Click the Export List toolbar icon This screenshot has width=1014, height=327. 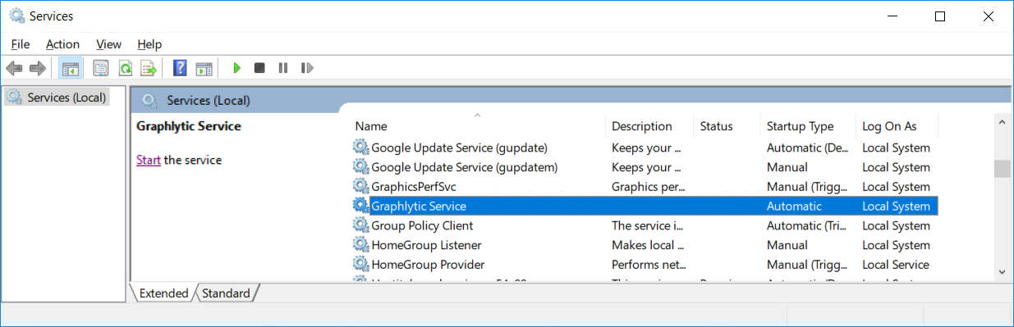(149, 68)
